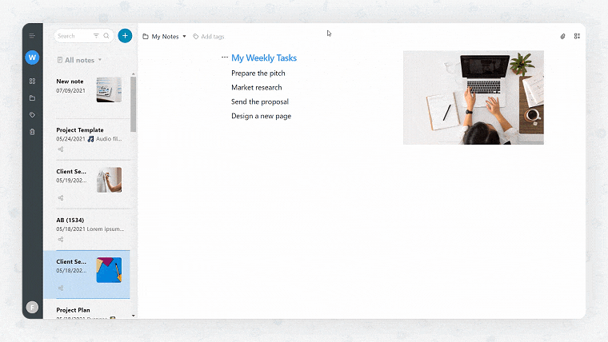608x342 pixels.
Task: Click the tag icon beside Add tags
Action: click(x=196, y=37)
